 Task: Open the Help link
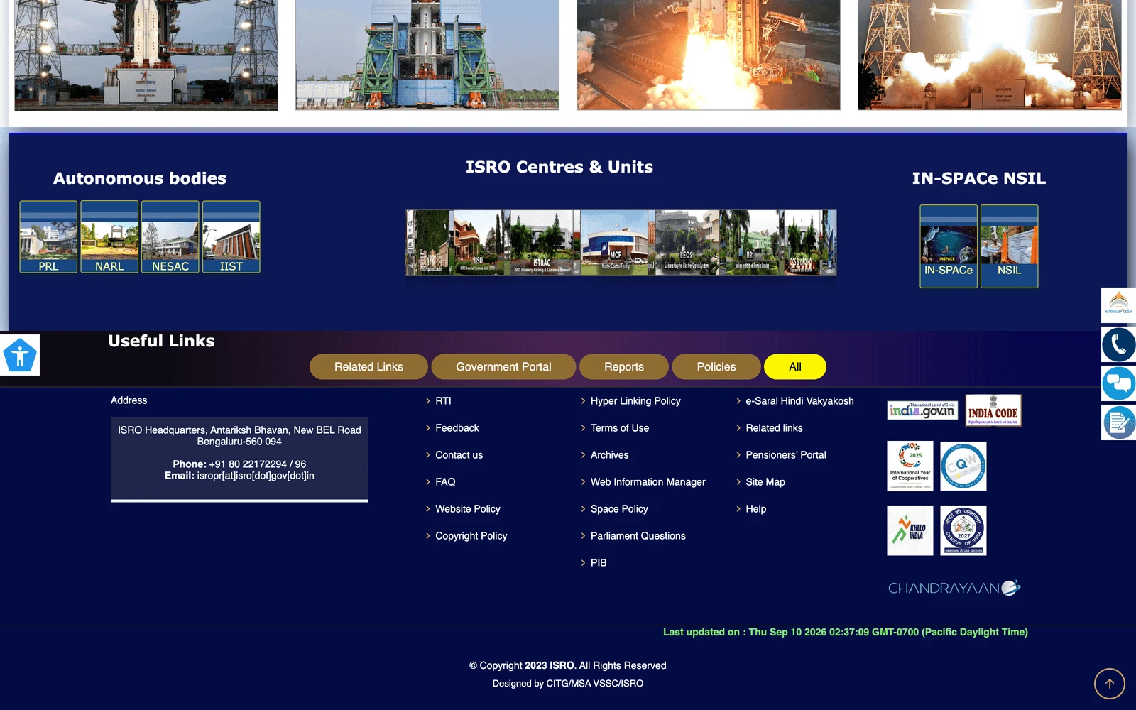click(755, 509)
